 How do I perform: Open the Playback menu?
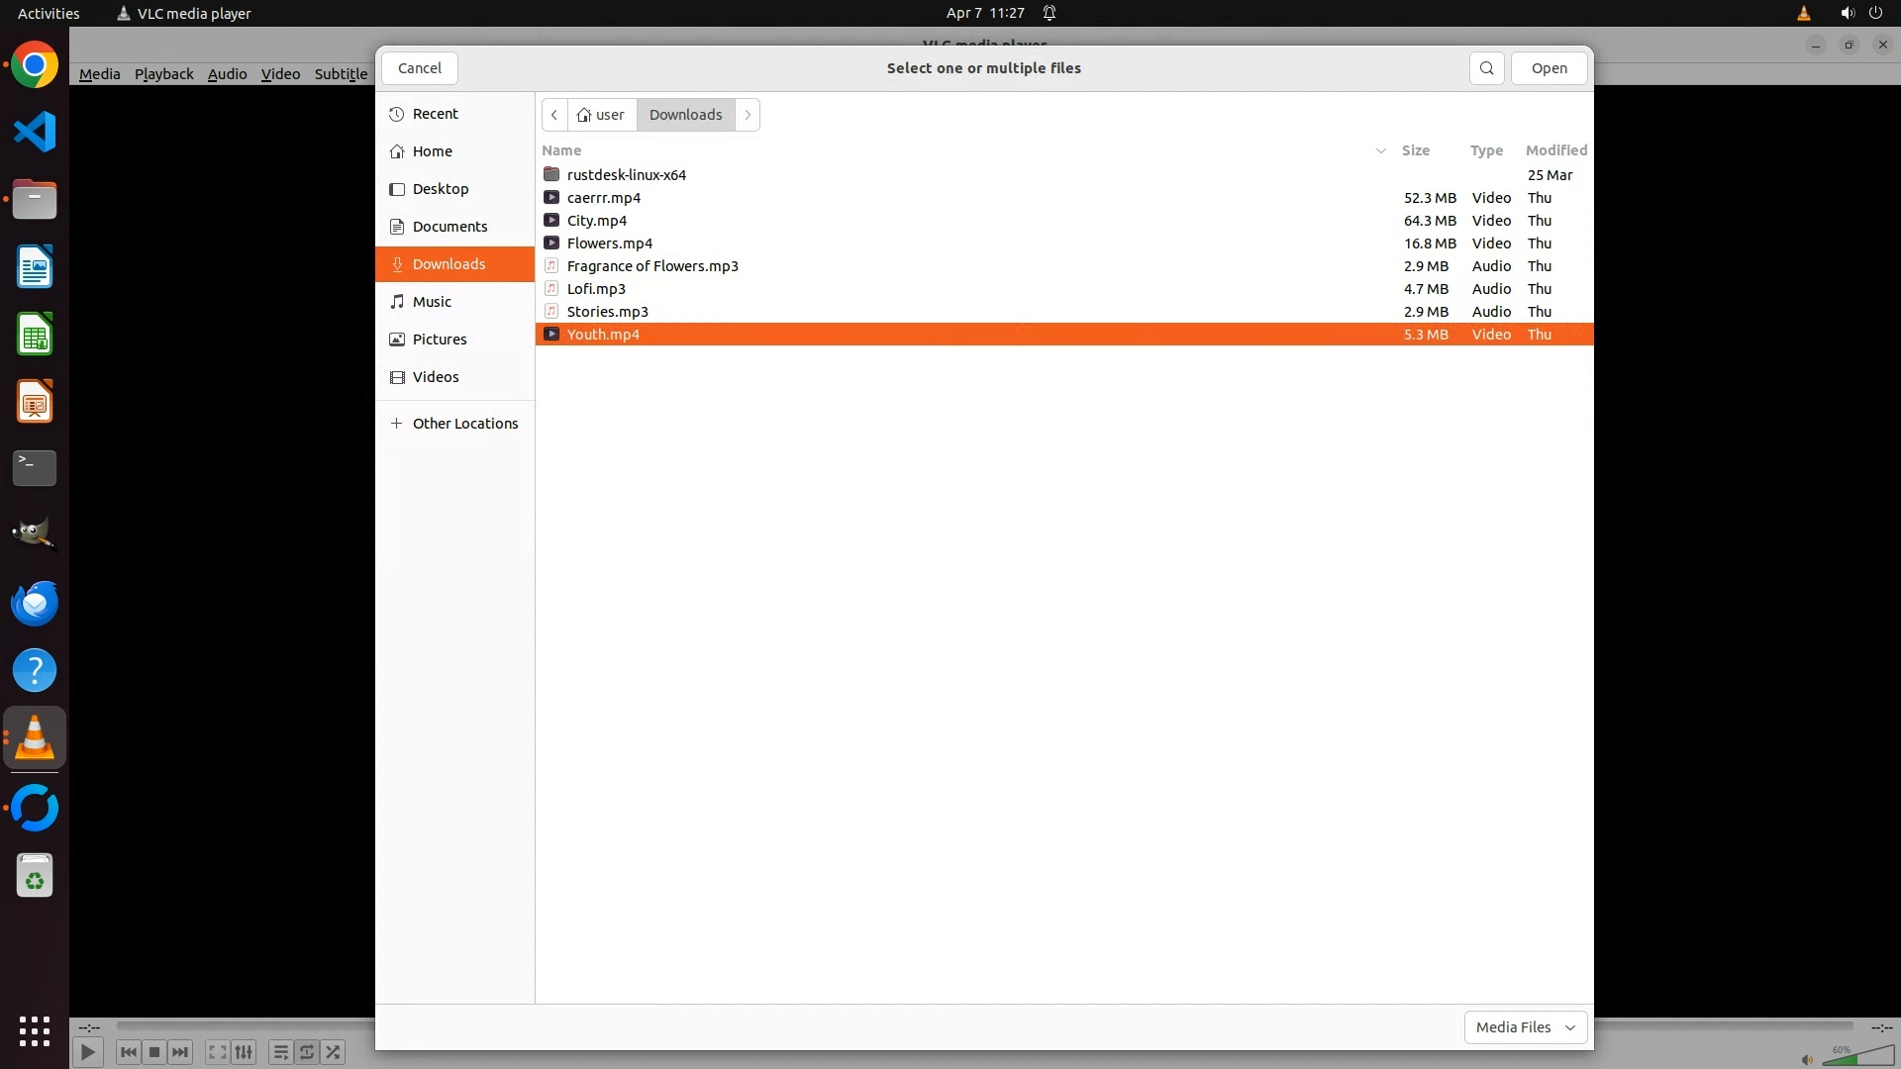pyautogui.click(x=163, y=74)
